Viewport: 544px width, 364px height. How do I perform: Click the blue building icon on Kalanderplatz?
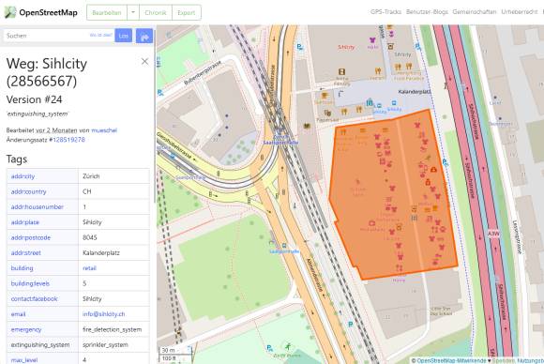370,102
